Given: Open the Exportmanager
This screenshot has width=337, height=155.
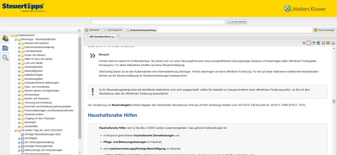Looking at the screenshot, I should 324,30.
